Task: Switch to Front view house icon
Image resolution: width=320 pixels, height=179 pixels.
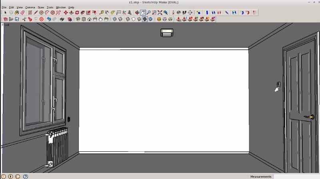Action: (x=89, y=19)
